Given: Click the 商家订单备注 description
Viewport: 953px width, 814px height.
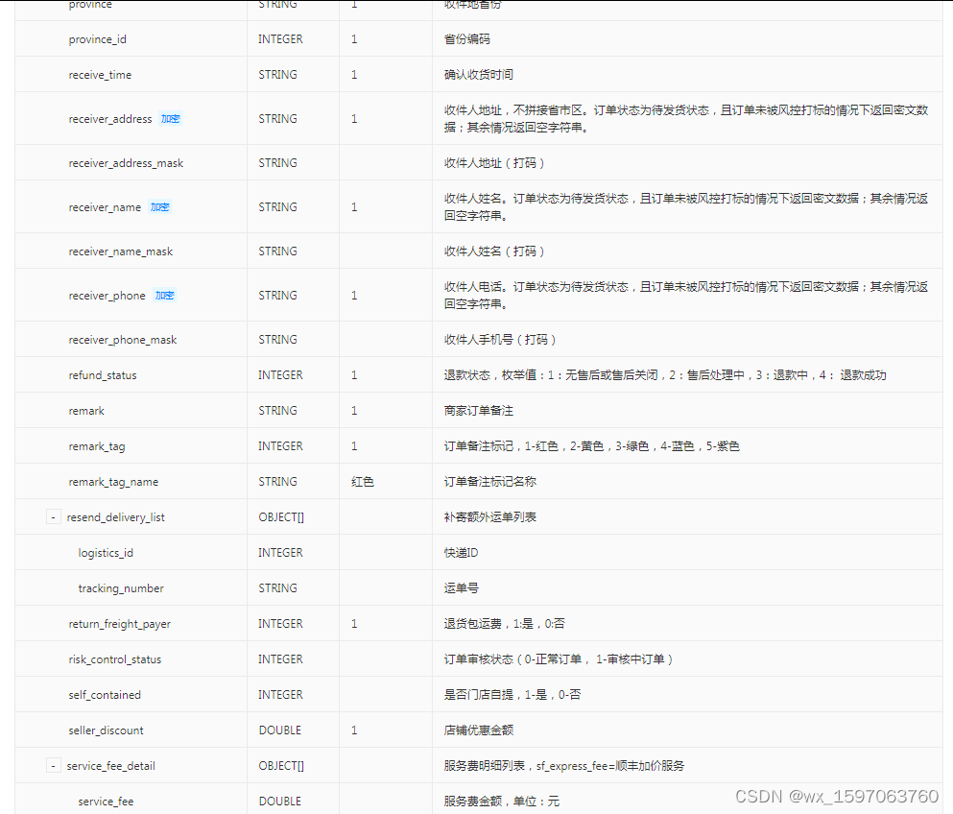Looking at the screenshot, I should coord(479,411).
